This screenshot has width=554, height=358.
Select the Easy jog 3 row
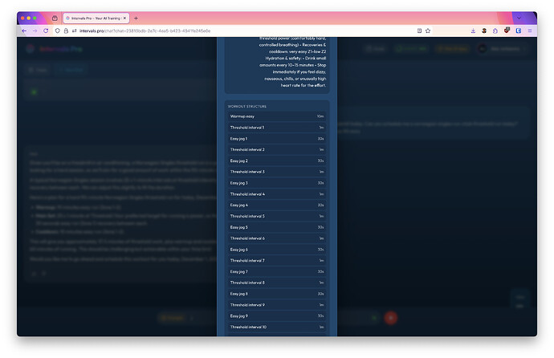pos(277,183)
